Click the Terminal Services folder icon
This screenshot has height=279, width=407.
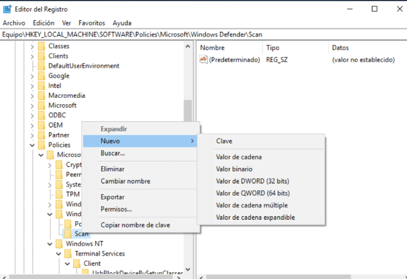point(68,254)
